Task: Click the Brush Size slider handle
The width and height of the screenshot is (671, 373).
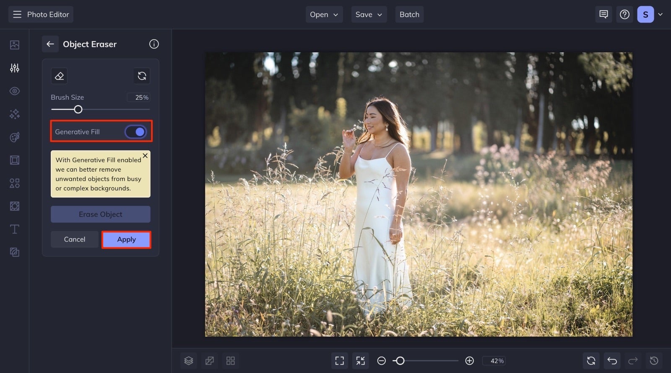Action: [x=78, y=109]
